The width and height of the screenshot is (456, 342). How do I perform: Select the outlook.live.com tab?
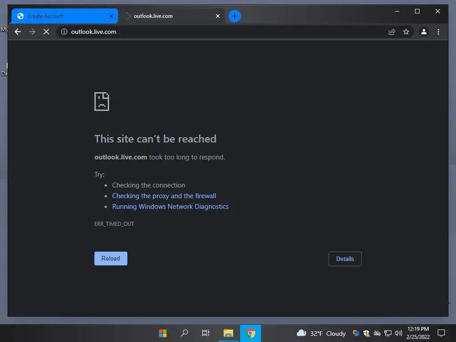172,16
